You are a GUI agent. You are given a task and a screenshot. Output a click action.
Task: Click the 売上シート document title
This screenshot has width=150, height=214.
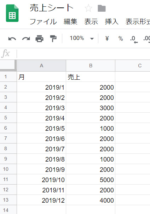click(x=52, y=8)
